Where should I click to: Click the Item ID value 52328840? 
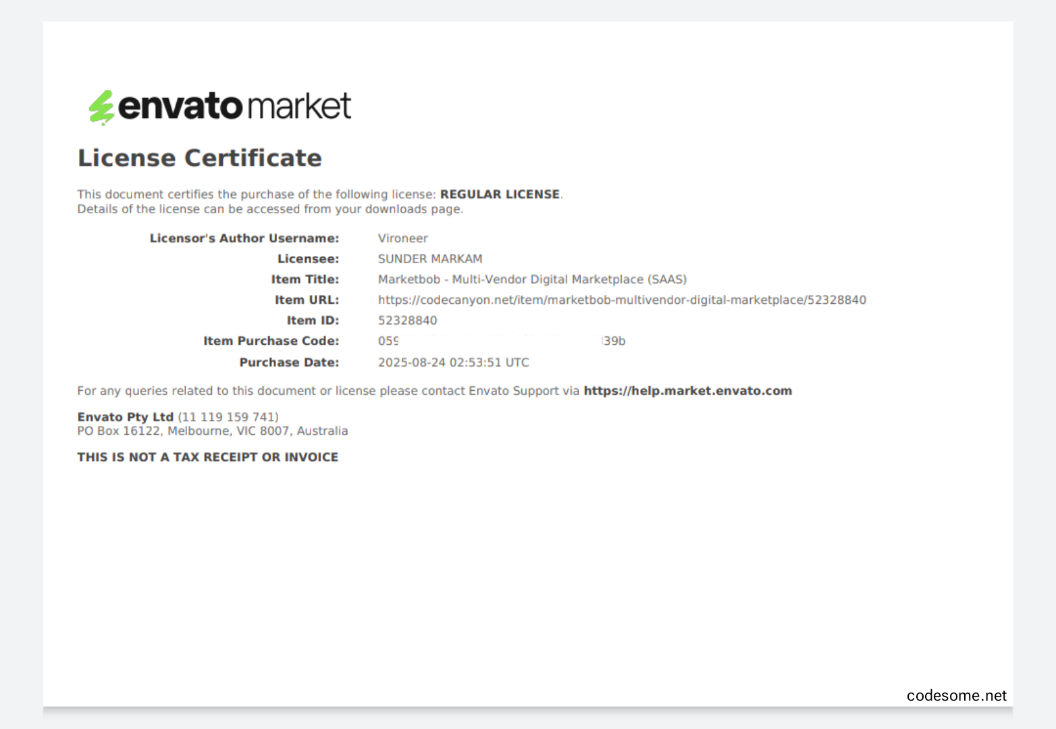click(x=407, y=321)
